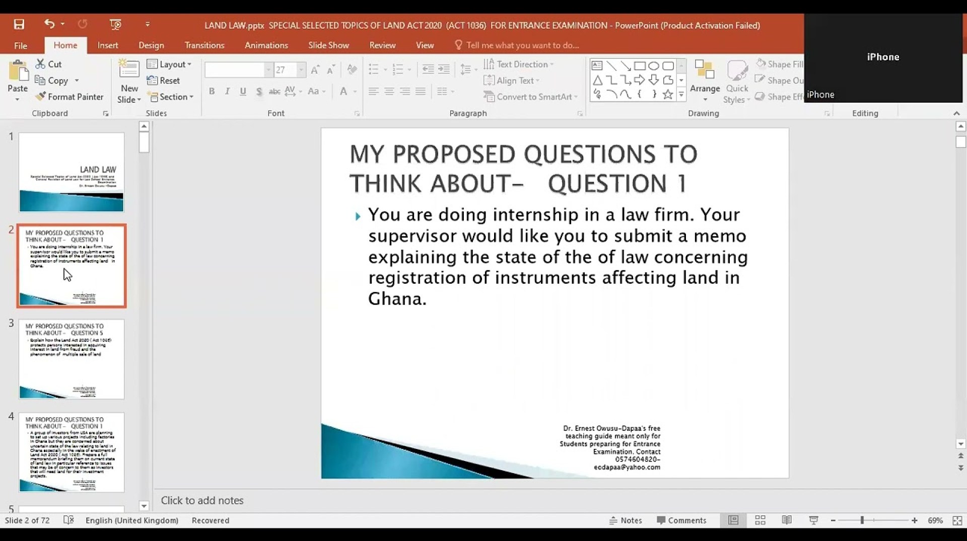The height and width of the screenshot is (541, 967).
Task: Open Text Direction menu
Action: pyautogui.click(x=518, y=64)
